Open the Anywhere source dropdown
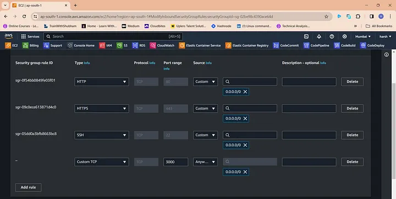 [205, 162]
